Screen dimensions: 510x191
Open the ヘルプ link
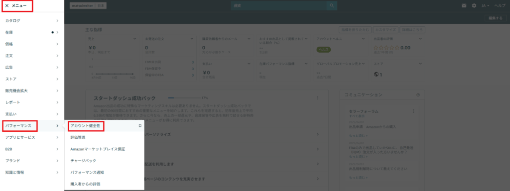coord(500,6)
